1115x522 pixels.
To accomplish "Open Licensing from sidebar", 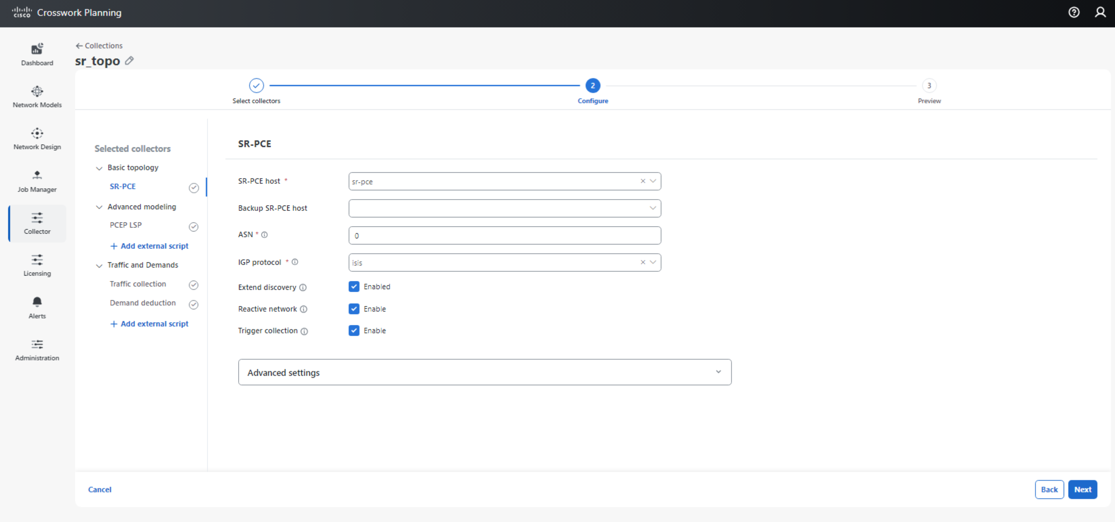I will tap(37, 265).
